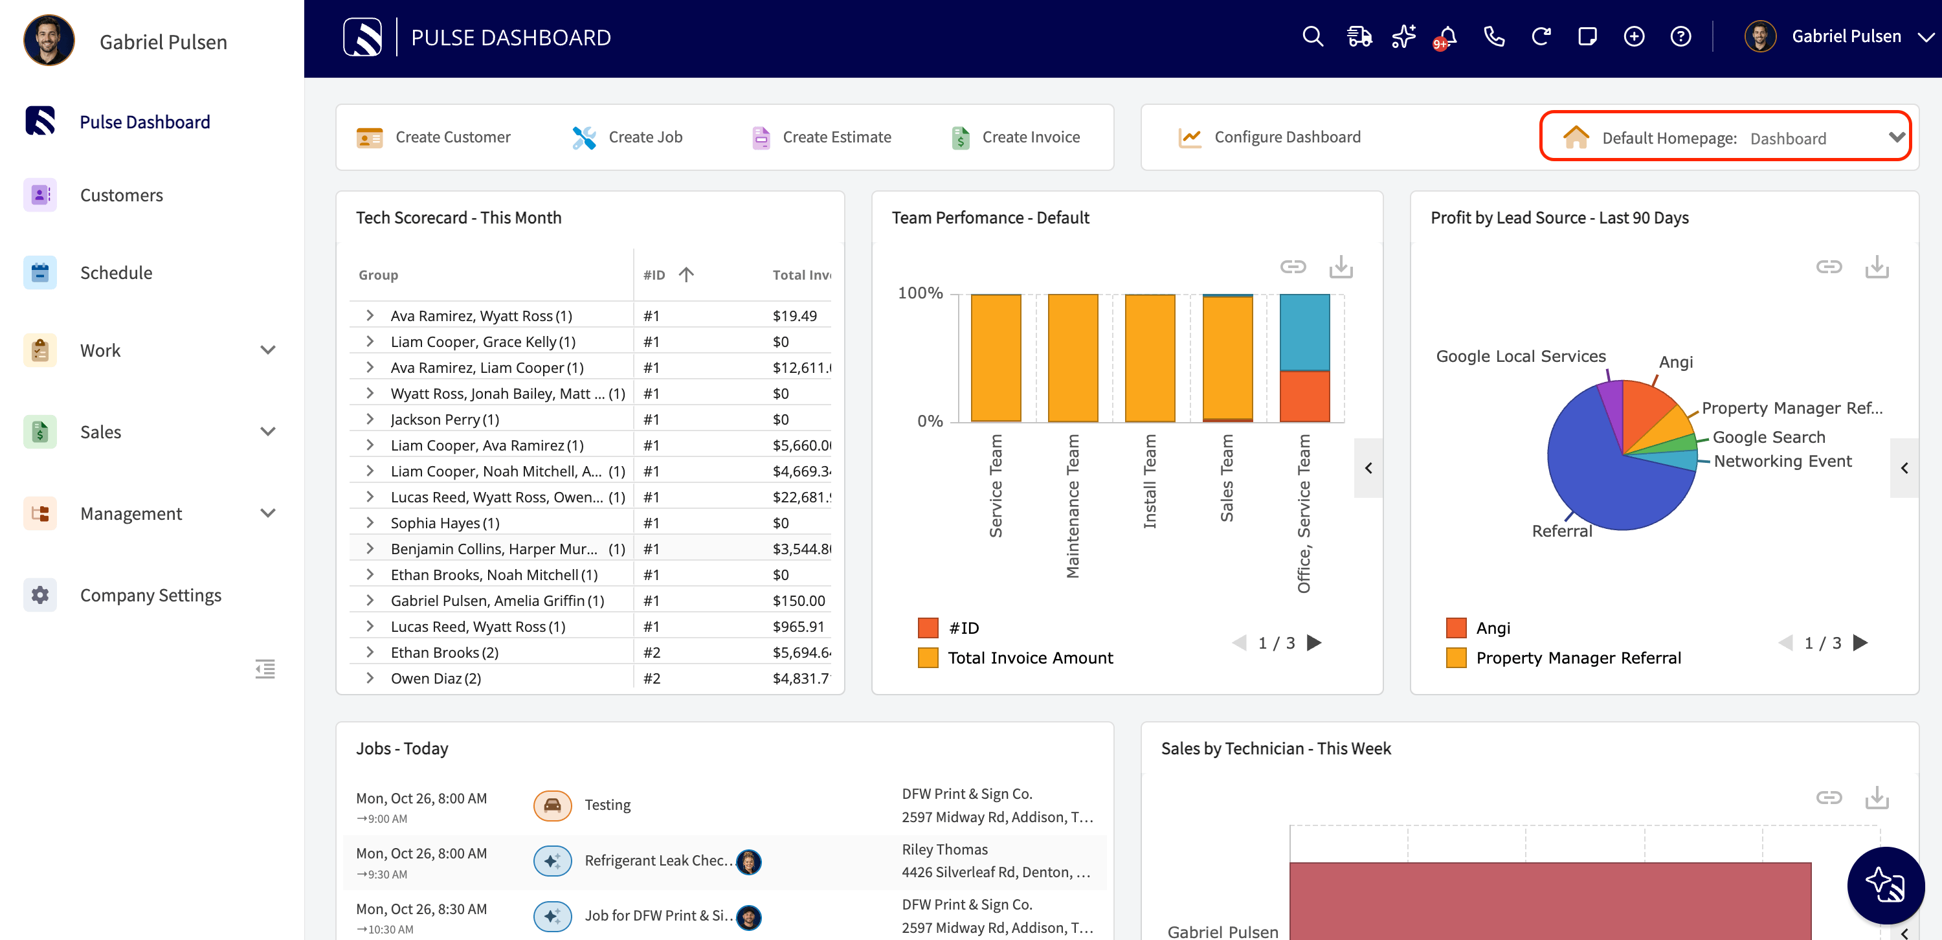Open Company Settings in sidebar
The width and height of the screenshot is (1942, 940).
pyautogui.click(x=151, y=595)
